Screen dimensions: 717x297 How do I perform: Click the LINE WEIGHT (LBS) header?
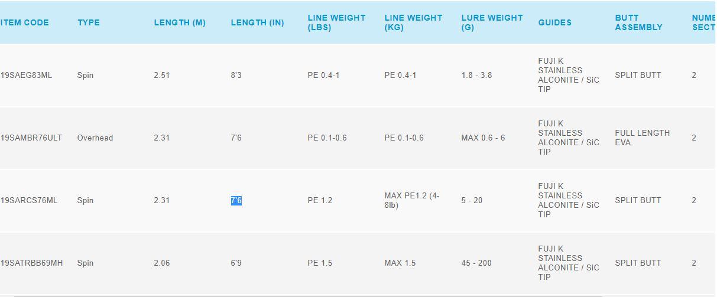336,22
